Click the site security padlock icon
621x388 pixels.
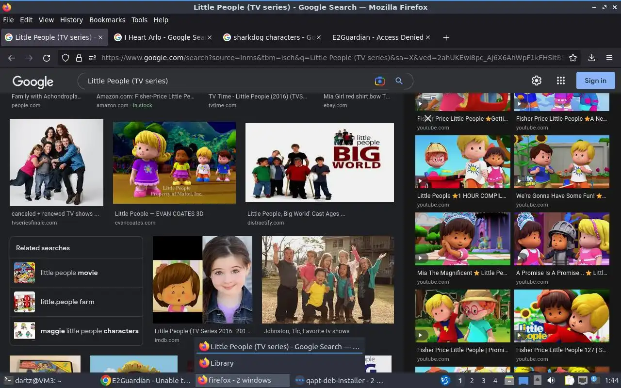(79, 58)
